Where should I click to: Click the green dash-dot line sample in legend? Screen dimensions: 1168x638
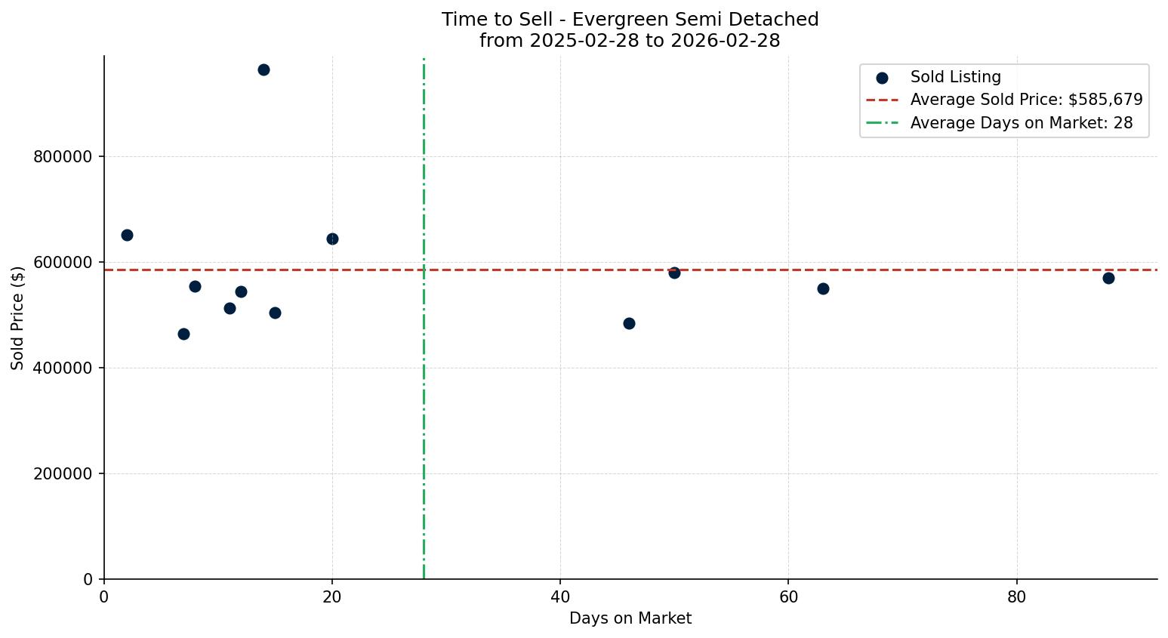[882, 123]
